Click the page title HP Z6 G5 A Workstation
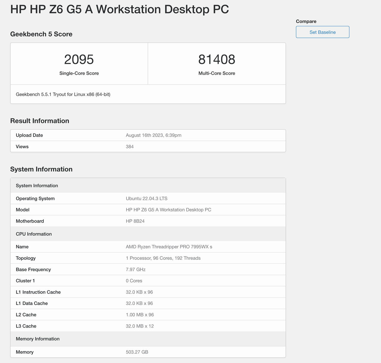381x363 pixels. tap(120, 9)
